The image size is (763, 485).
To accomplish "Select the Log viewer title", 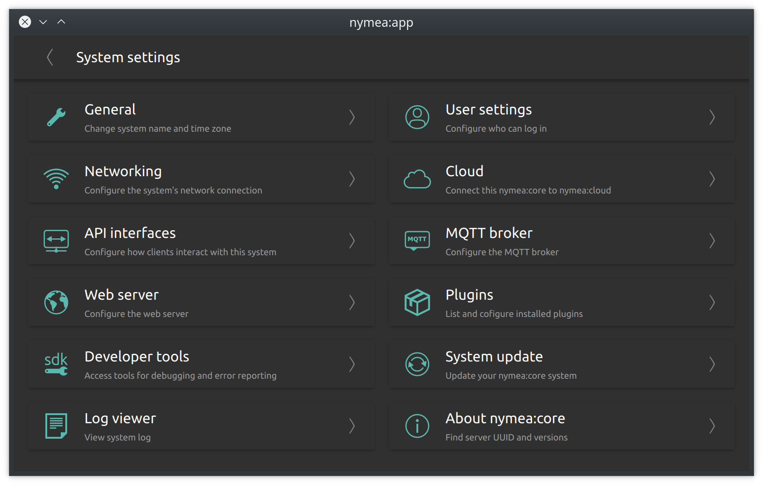I will pos(120,419).
